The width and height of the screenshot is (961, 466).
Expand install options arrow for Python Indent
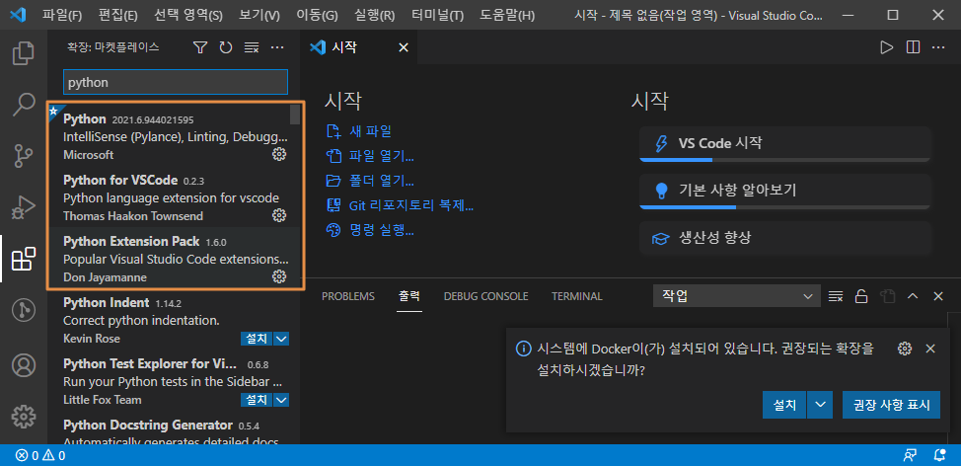coord(281,339)
